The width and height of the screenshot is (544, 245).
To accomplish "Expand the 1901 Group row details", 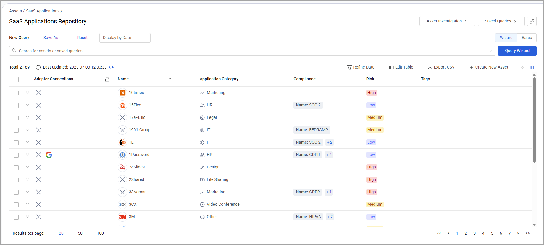I will (x=28, y=130).
